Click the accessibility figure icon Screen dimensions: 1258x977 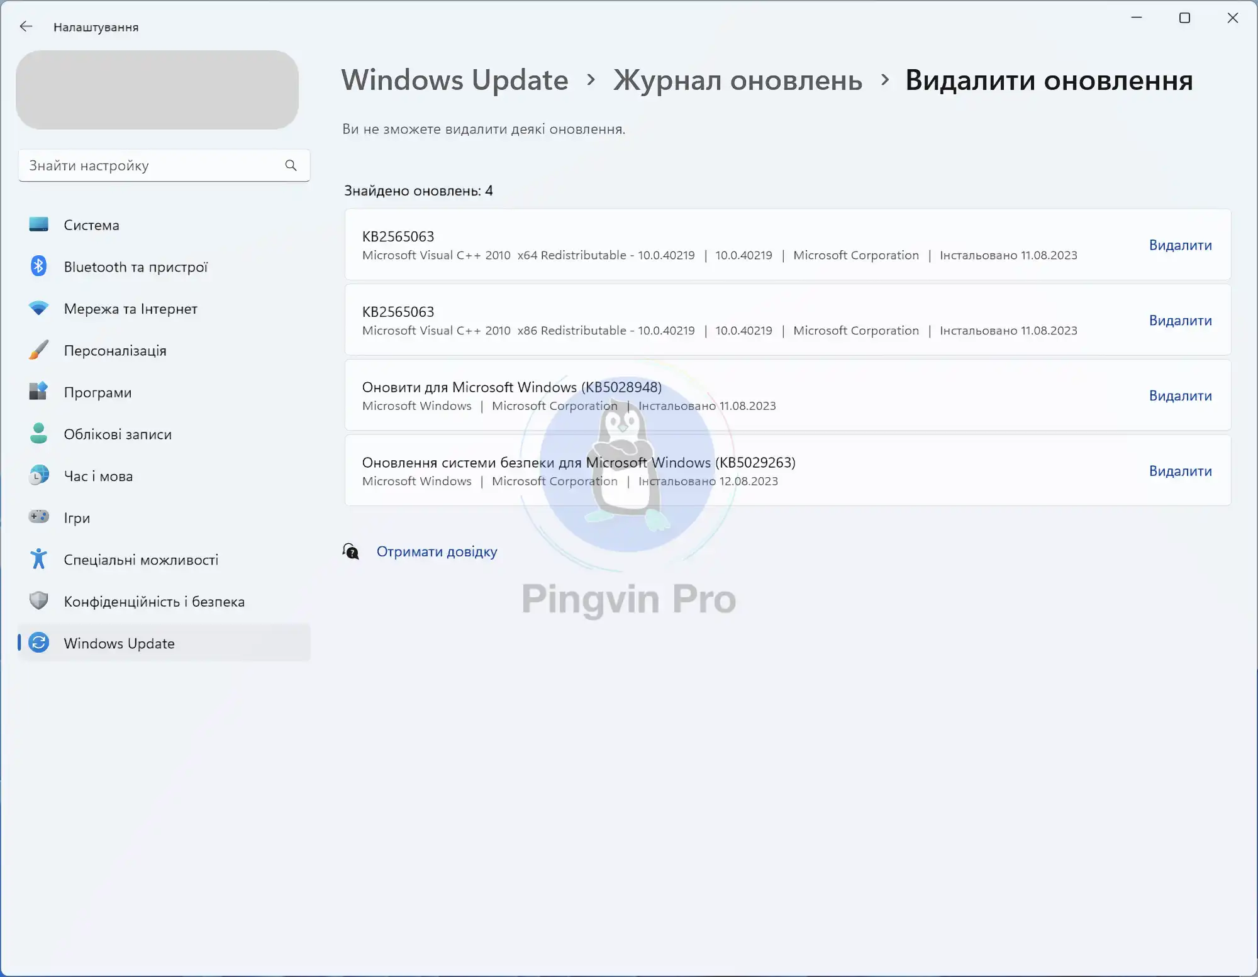tap(39, 559)
